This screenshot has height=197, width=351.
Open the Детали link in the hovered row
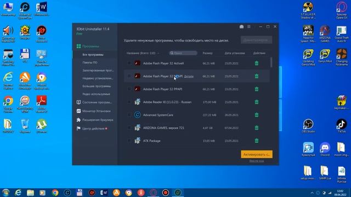coord(189,77)
